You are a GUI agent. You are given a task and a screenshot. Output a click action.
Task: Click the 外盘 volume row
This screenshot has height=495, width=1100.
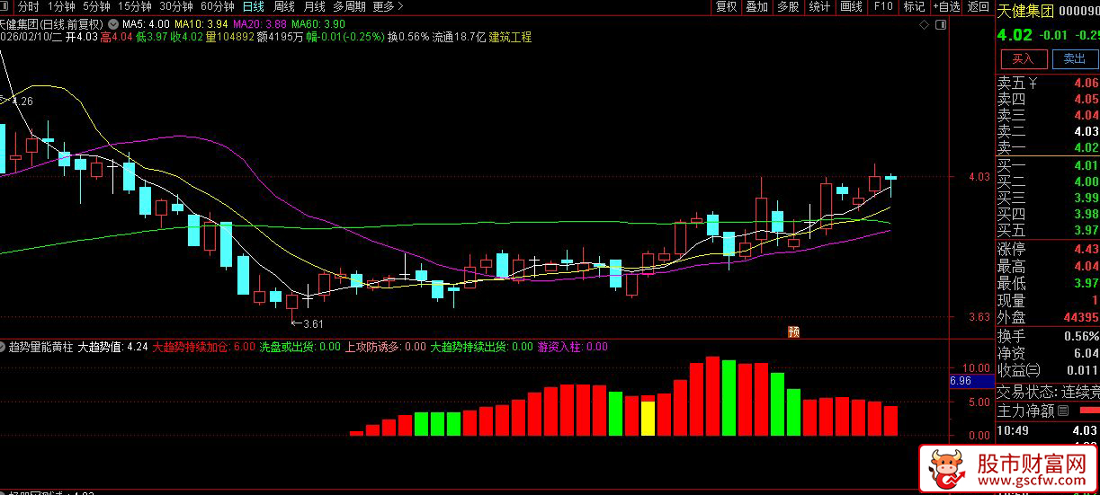1048,317
